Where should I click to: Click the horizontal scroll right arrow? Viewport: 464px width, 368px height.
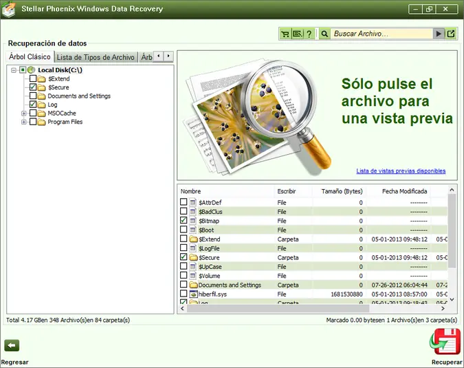point(443,308)
